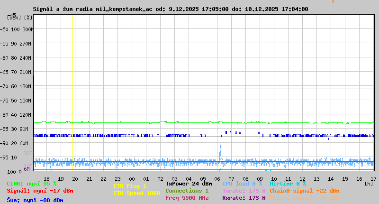Click the CPU load legend entry
Viewport: 379px width, 204px height.
pos(242,184)
